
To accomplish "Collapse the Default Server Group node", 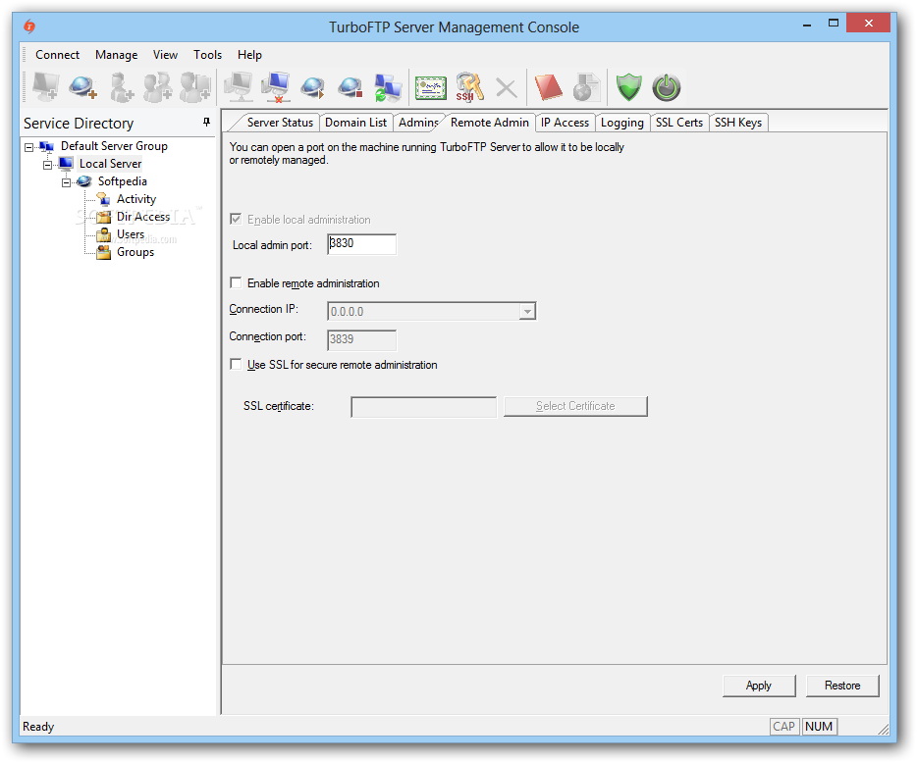I will (x=28, y=147).
